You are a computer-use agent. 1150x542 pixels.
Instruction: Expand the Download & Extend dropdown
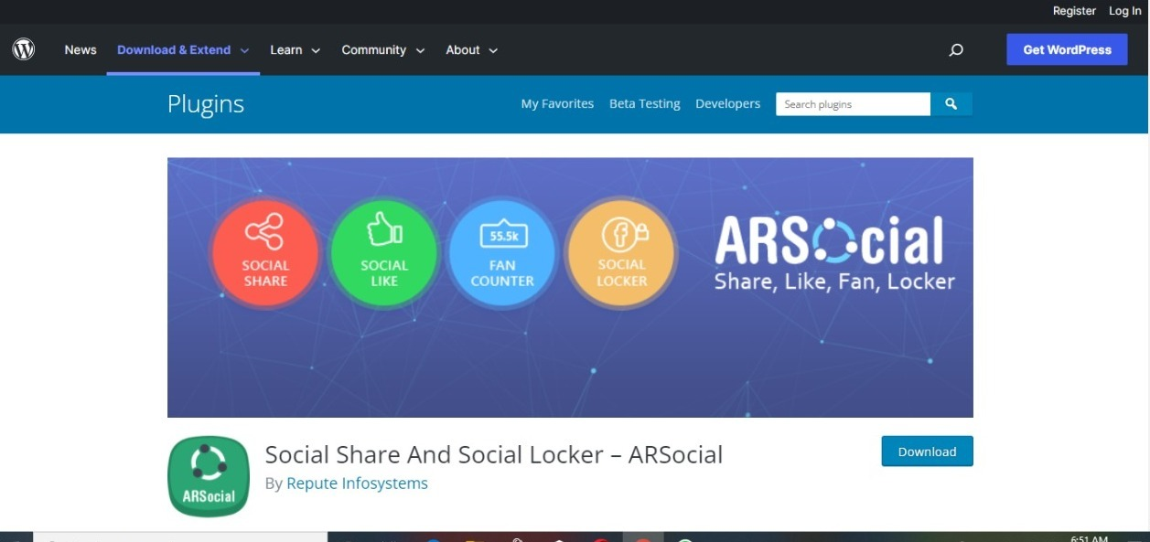click(174, 50)
